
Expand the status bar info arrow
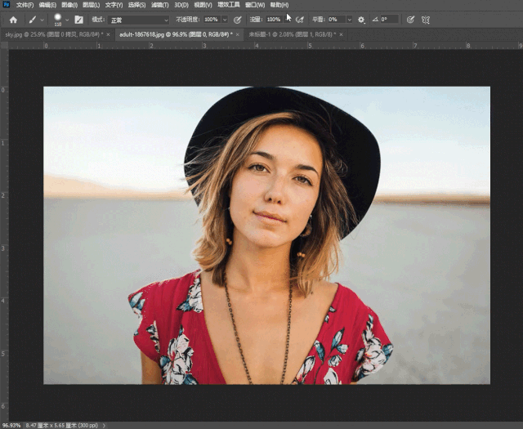pos(104,426)
